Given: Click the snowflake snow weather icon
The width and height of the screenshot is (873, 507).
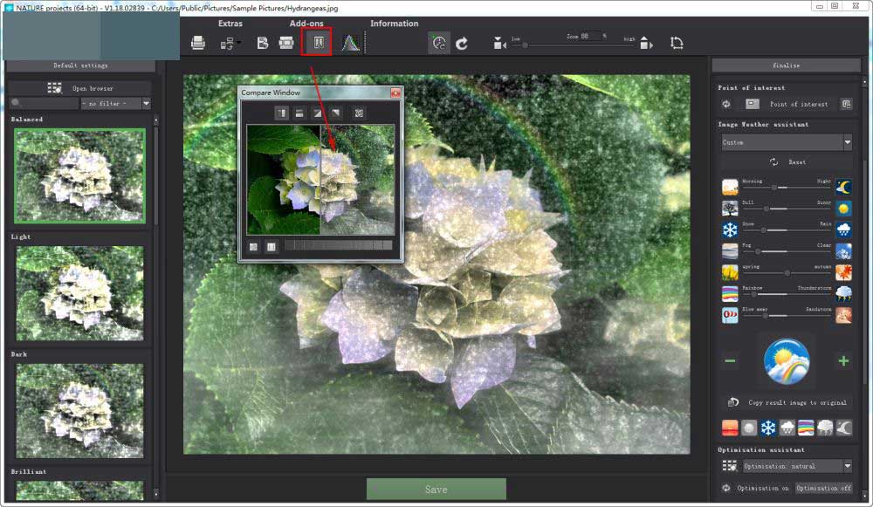Looking at the screenshot, I should [x=730, y=230].
